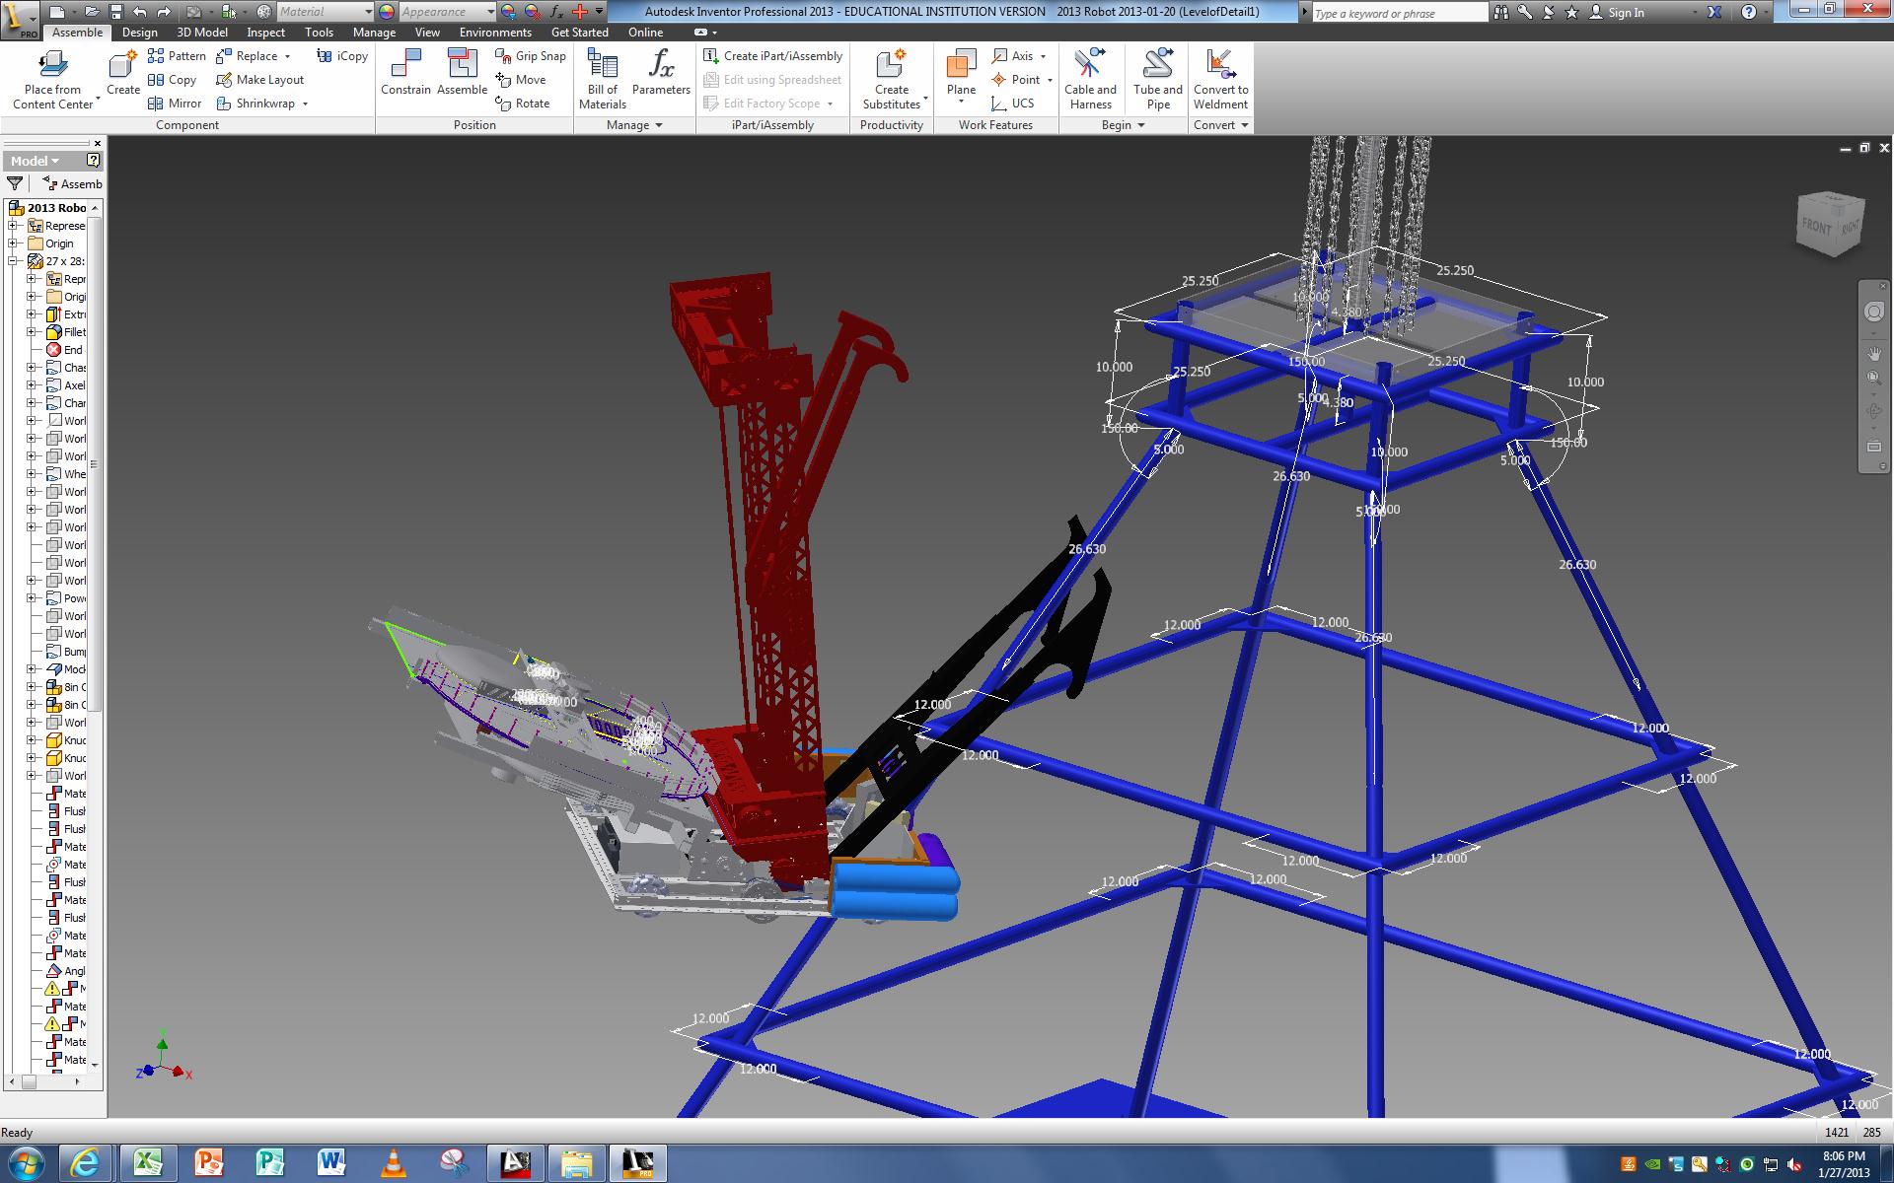
Task: Click the Create component tool
Action: tap(123, 74)
